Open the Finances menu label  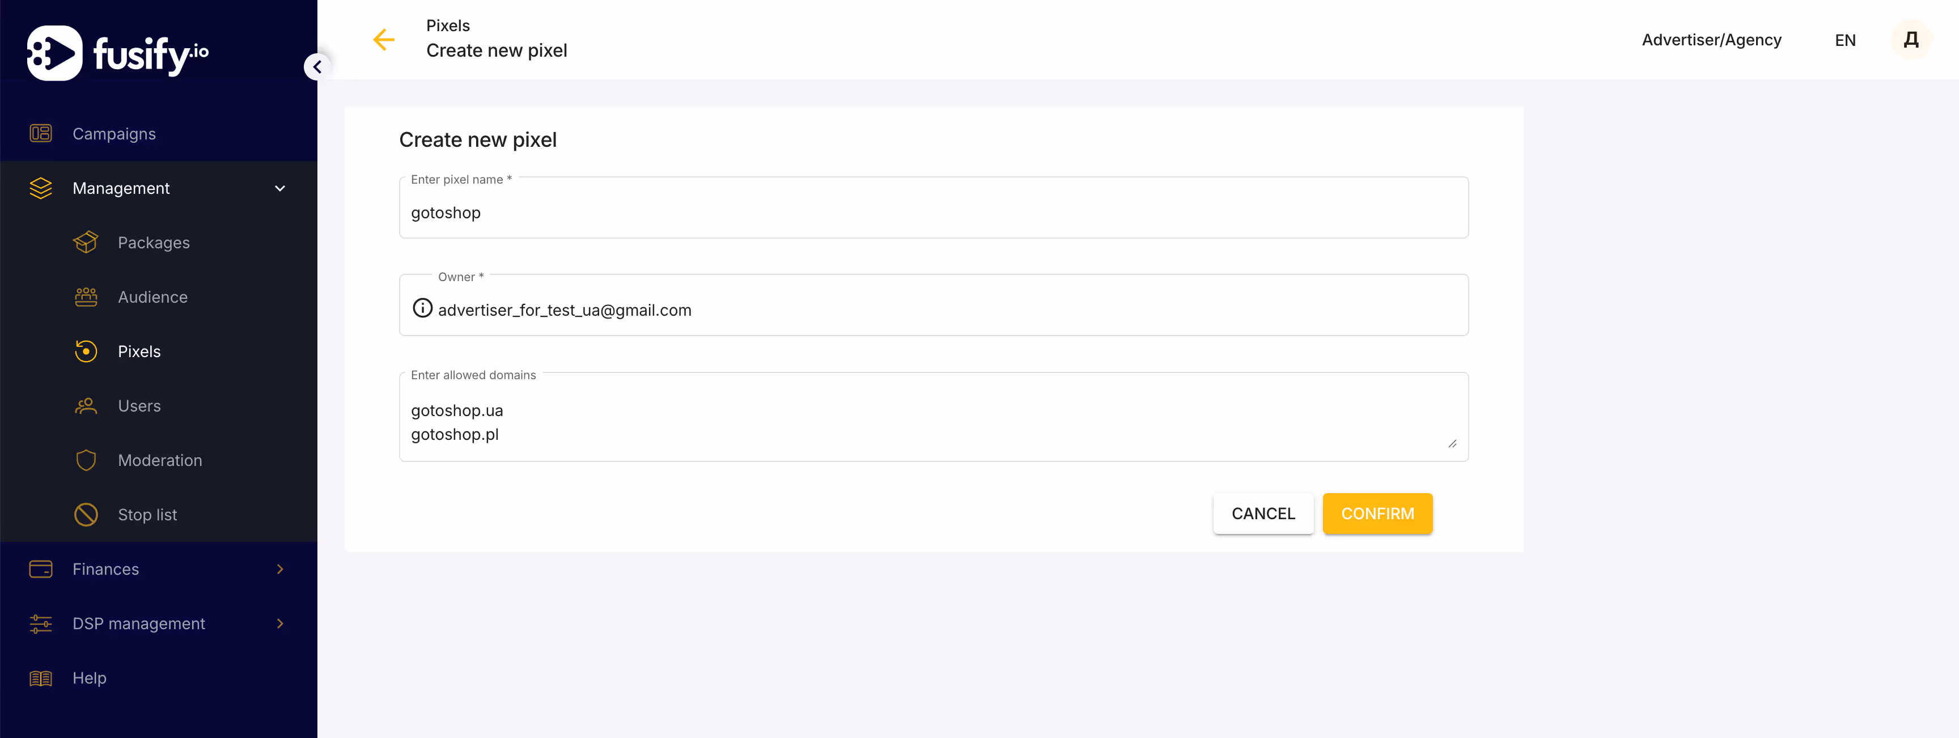pos(105,569)
